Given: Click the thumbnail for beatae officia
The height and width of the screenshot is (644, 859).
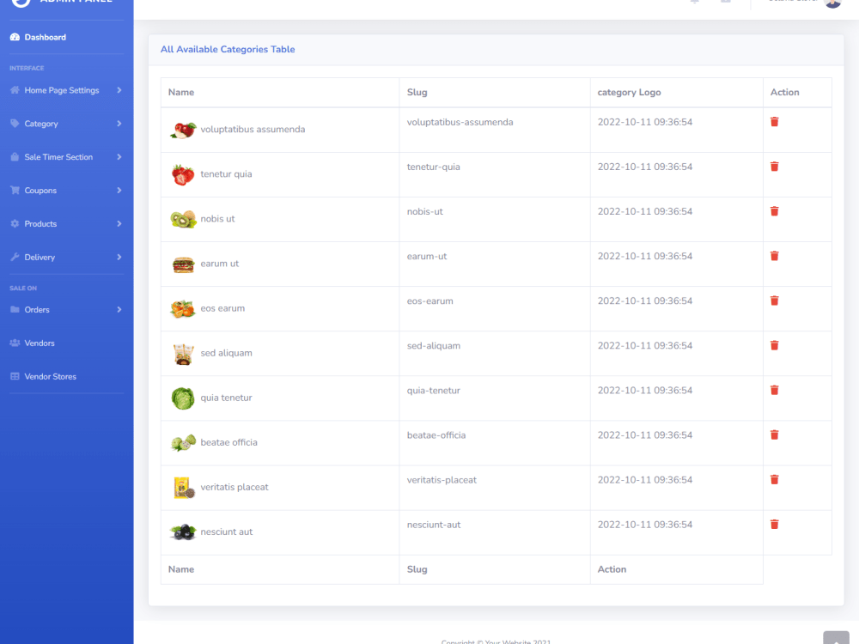Looking at the screenshot, I should coord(183,442).
